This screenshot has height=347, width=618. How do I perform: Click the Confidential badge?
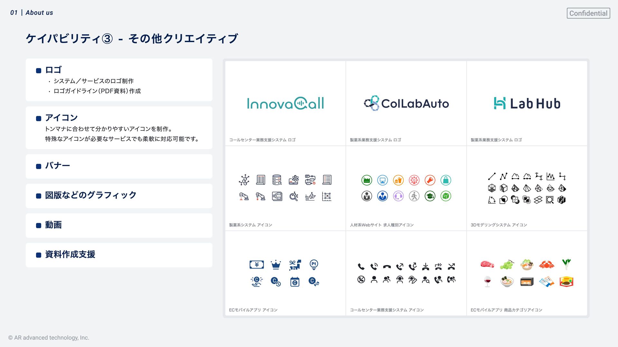588,13
